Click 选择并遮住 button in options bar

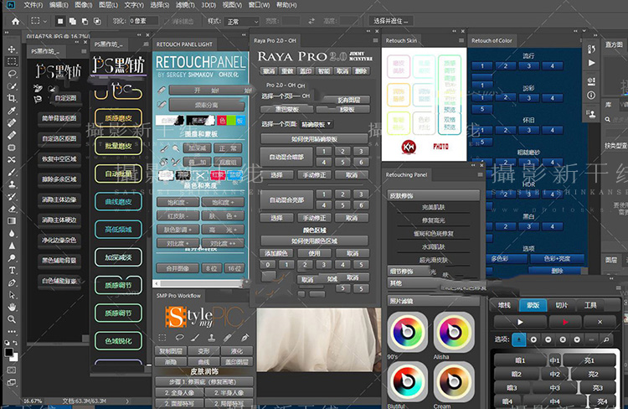[390, 21]
